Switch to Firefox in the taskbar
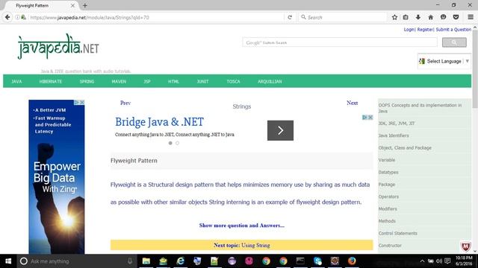Viewport: 478px width, 268px height. click(x=352, y=261)
